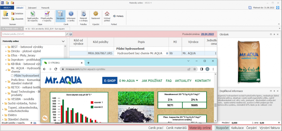Image resolution: width=282 pixels, height=131 pixels.
Task: Restore Výchozí pohled
Action: [x=107, y=16]
